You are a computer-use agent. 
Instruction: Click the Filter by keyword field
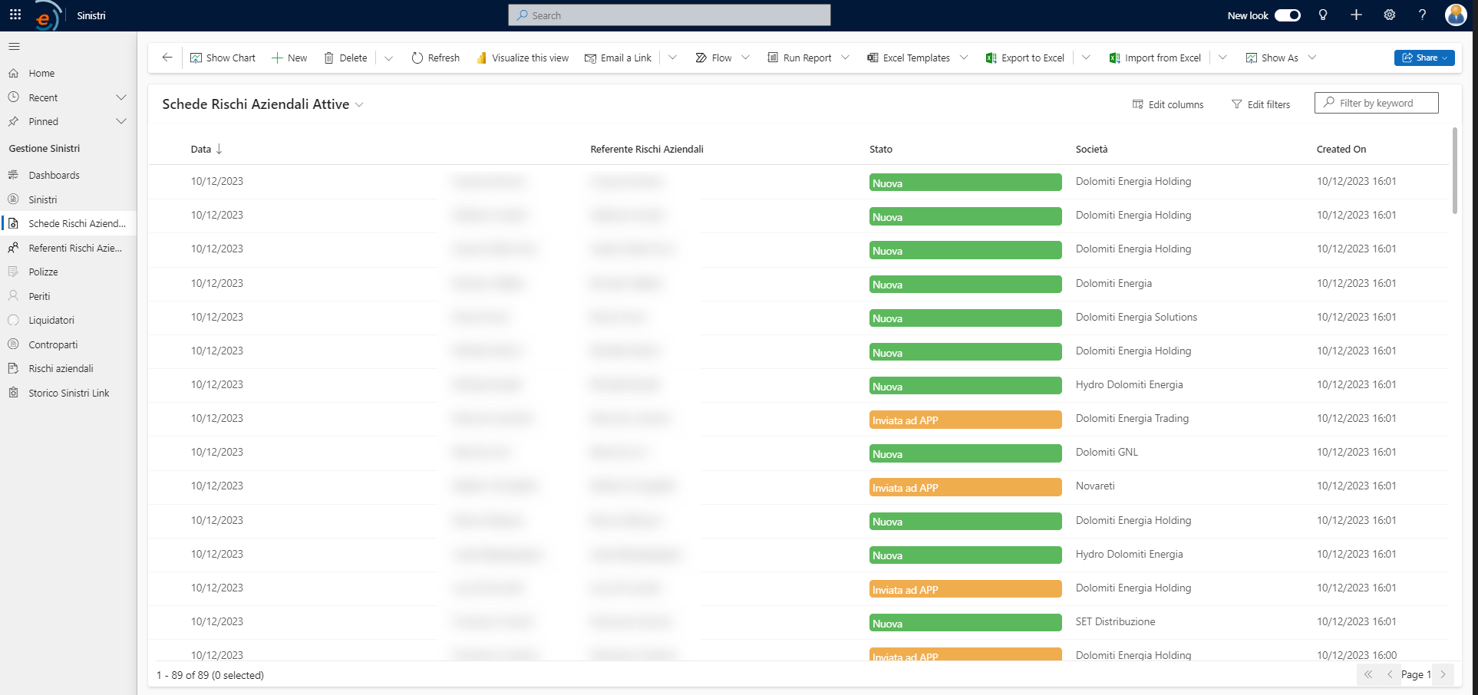click(x=1377, y=103)
